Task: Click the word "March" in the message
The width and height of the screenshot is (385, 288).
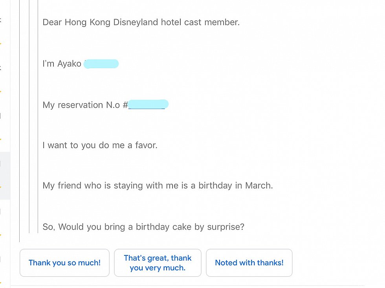Action: [259, 186]
